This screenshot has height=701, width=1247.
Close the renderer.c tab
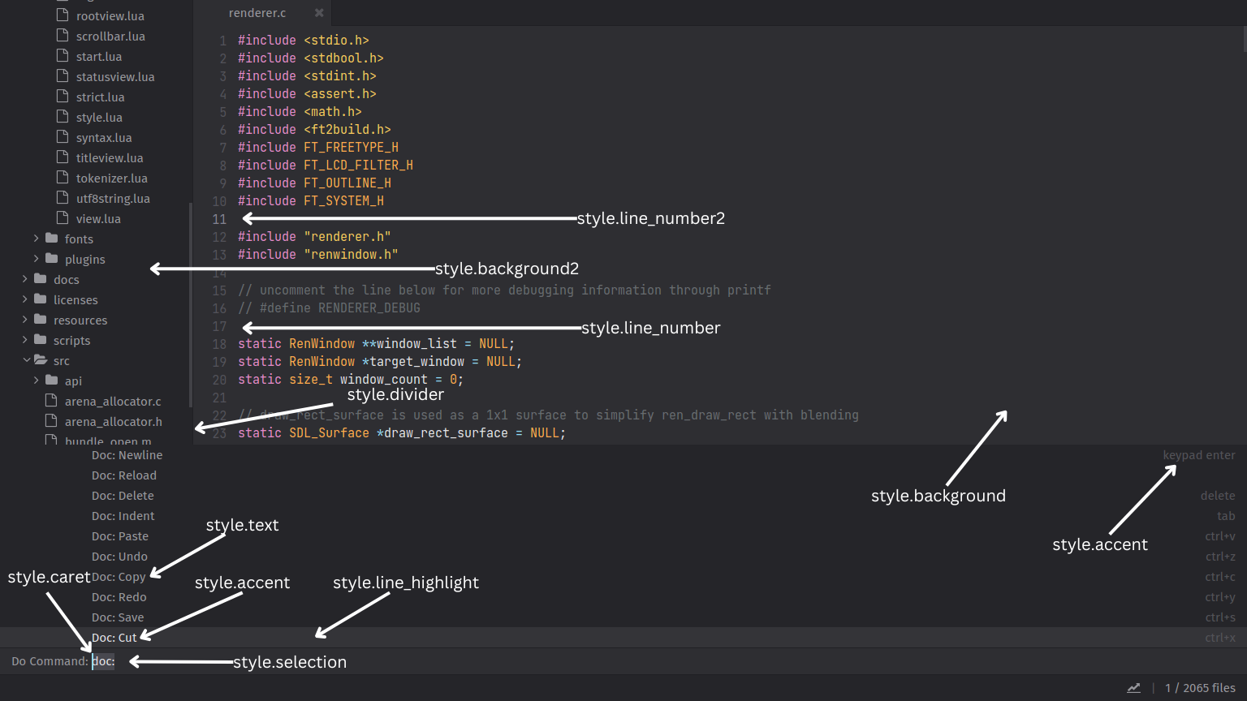(319, 13)
